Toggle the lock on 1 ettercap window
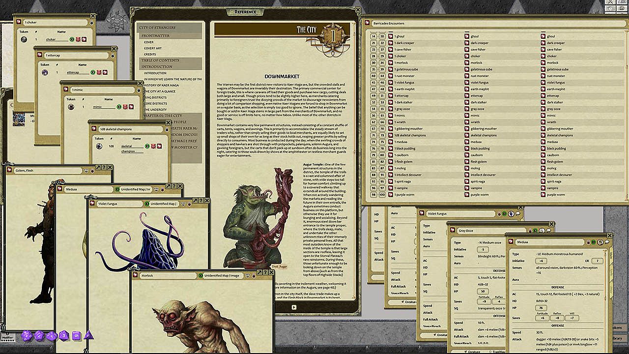The height and width of the screenshot is (354, 629). click(x=112, y=56)
